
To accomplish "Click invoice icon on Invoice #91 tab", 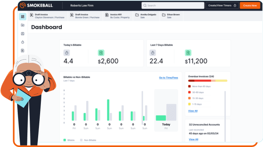I will (107, 15).
